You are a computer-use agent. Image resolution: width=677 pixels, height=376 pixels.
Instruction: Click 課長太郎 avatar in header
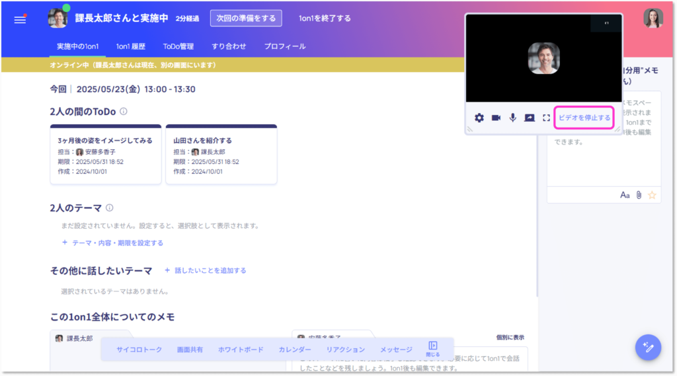(x=58, y=18)
